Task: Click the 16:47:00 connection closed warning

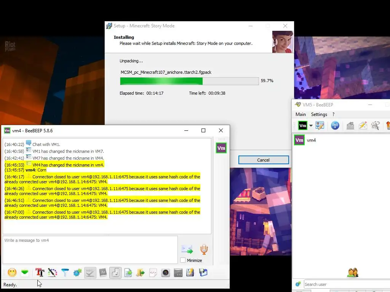Action: [102, 214]
